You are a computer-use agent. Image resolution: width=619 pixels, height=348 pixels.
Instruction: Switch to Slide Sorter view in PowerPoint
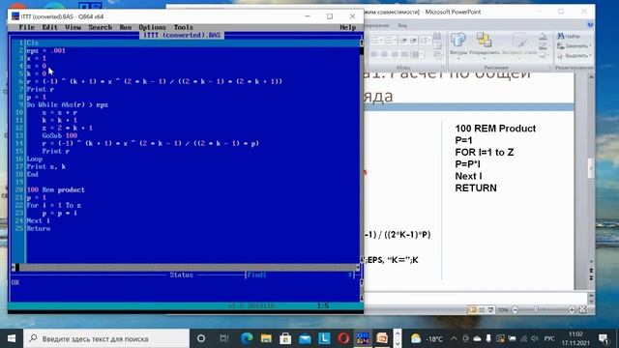pyautogui.click(x=482, y=310)
